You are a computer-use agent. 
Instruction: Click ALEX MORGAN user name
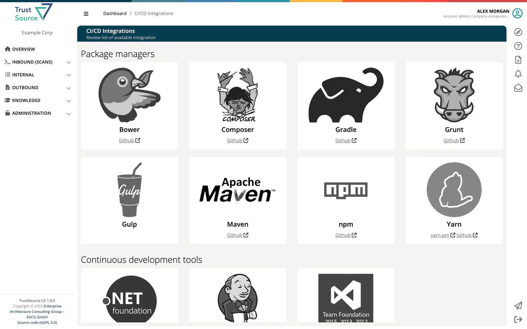(x=493, y=11)
